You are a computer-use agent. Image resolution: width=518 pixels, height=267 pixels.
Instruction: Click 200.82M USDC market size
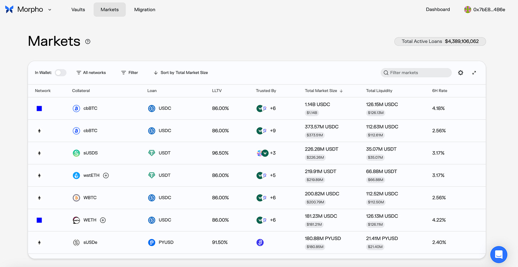pyautogui.click(x=322, y=194)
